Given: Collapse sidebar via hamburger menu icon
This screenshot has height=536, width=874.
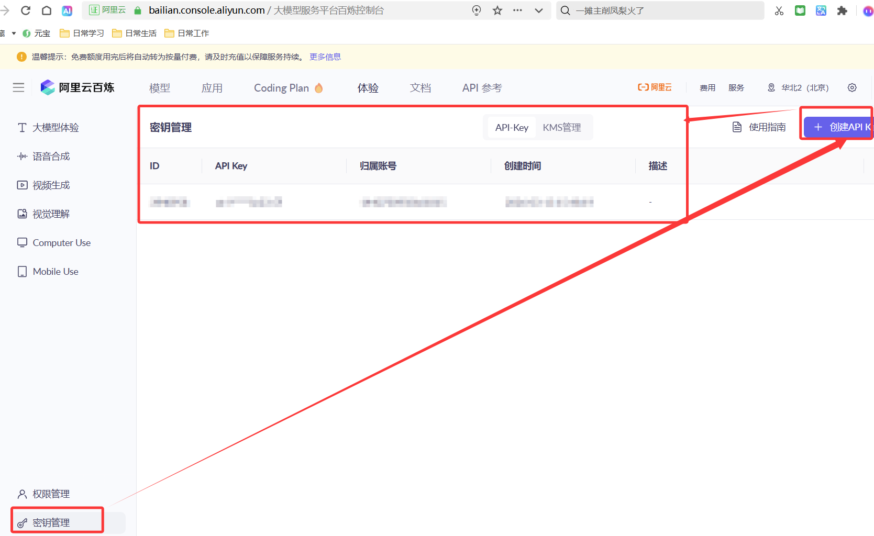Looking at the screenshot, I should point(18,87).
